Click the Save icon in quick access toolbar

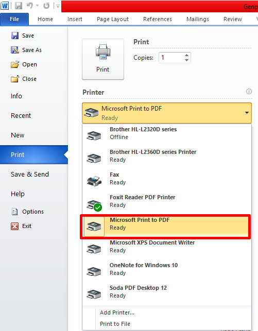point(19,6)
